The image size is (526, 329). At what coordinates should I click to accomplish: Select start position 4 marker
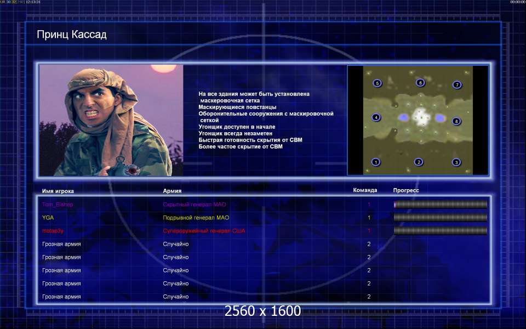point(376,117)
